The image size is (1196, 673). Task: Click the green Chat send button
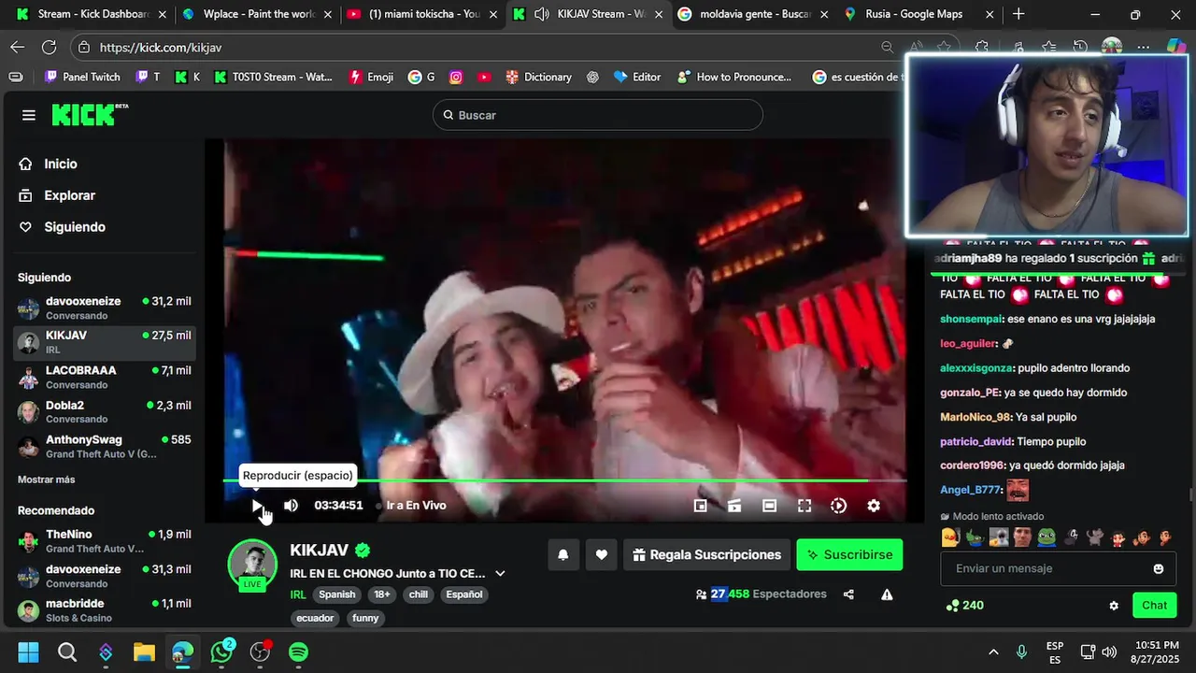1155,606
